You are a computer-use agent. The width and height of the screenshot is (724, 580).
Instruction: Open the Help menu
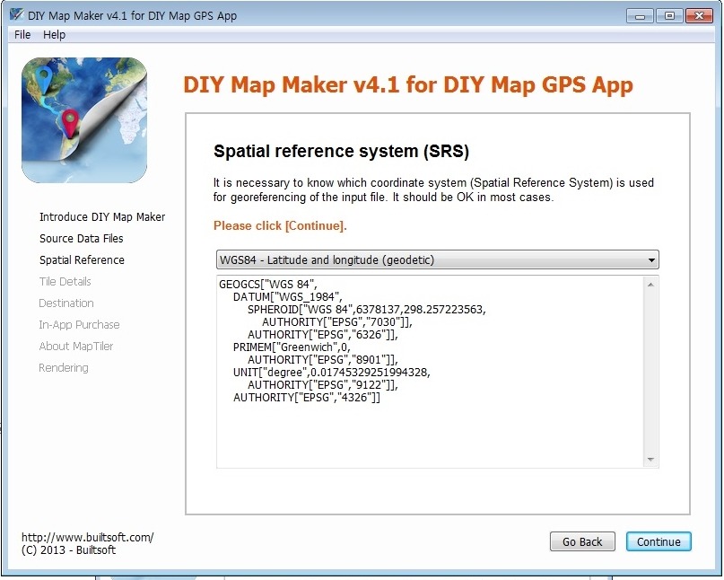[54, 35]
